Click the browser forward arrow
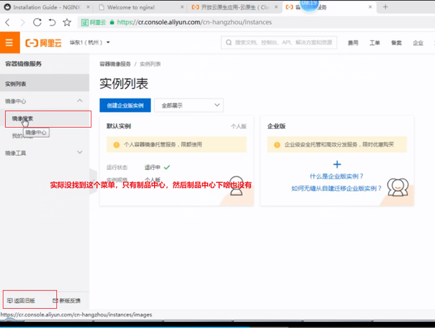The image size is (435, 329). tap(23, 22)
